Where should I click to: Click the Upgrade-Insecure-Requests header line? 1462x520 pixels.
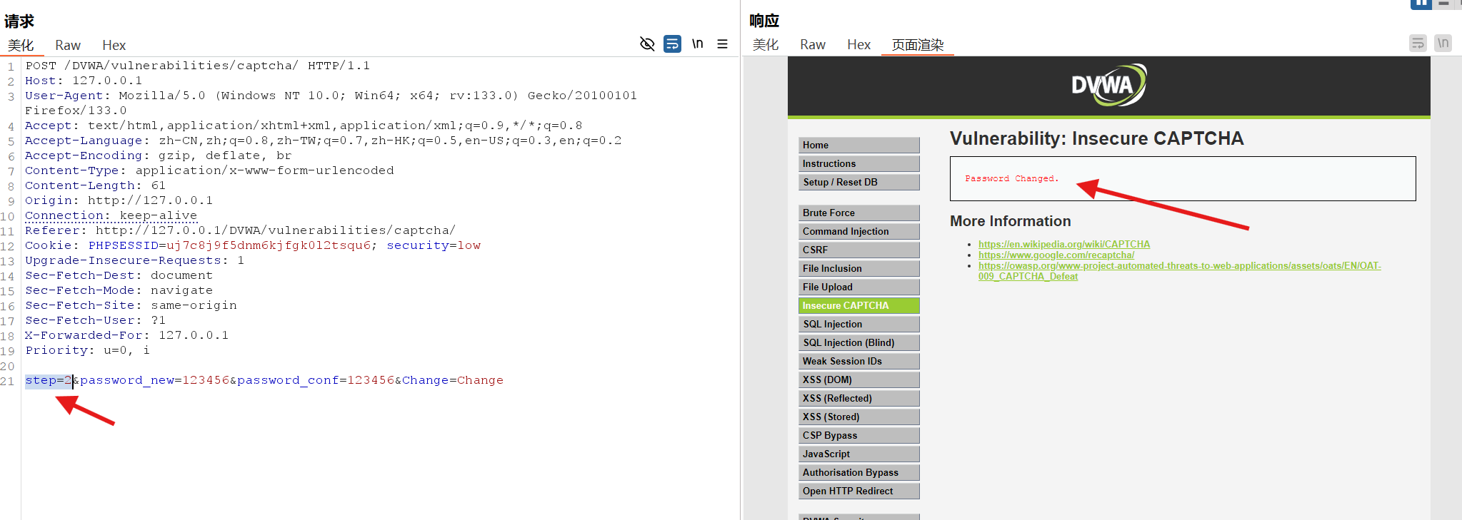click(x=134, y=260)
